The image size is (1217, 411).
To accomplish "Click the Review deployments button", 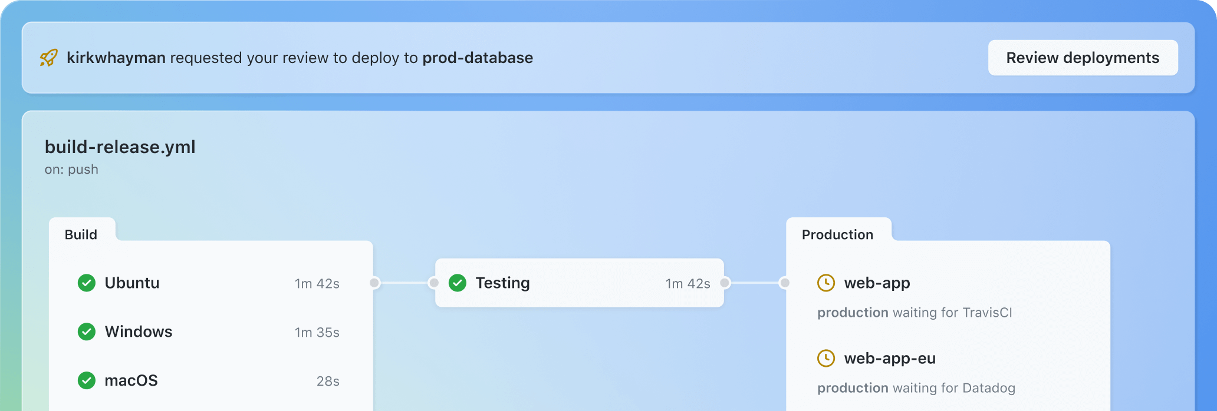I will 1083,58.
